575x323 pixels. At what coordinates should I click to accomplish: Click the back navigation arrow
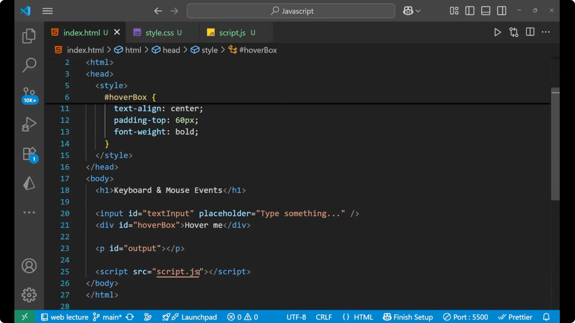coord(158,11)
